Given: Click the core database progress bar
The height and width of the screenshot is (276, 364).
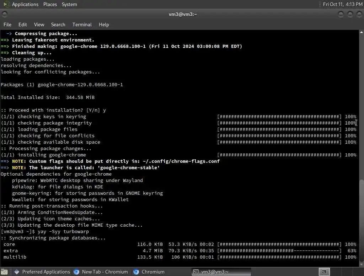Looking at the screenshot, I should pos(279,244).
